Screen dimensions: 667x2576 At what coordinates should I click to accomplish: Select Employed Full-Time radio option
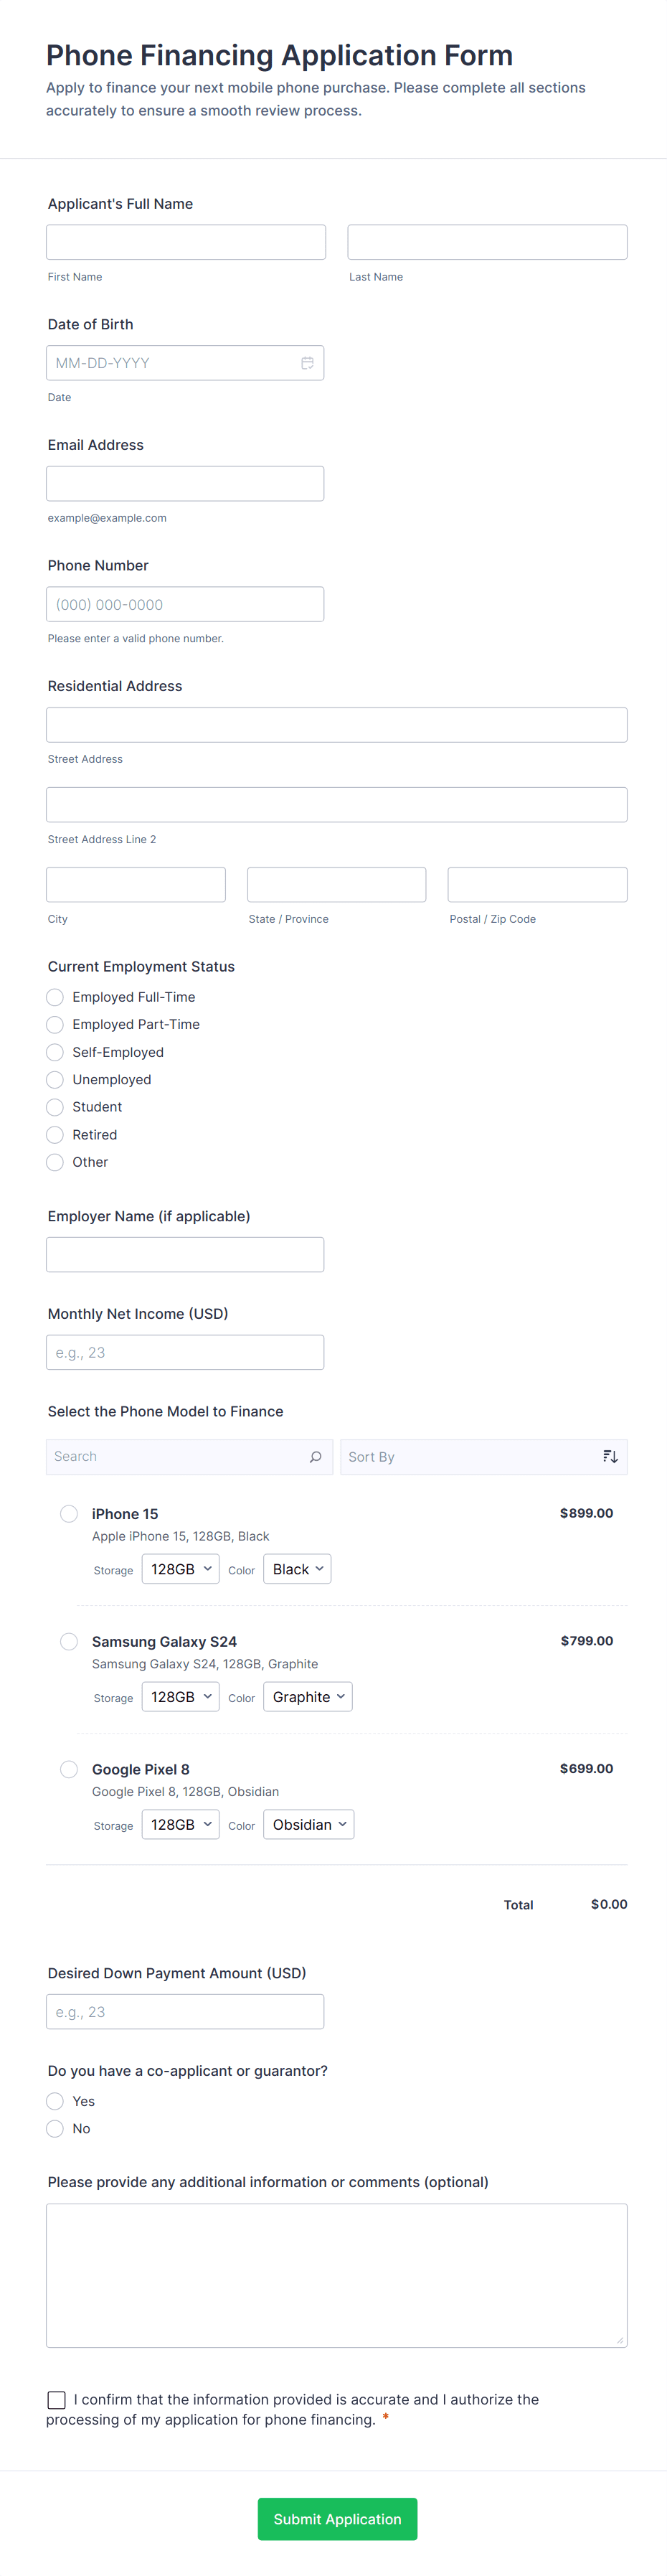[x=55, y=997]
